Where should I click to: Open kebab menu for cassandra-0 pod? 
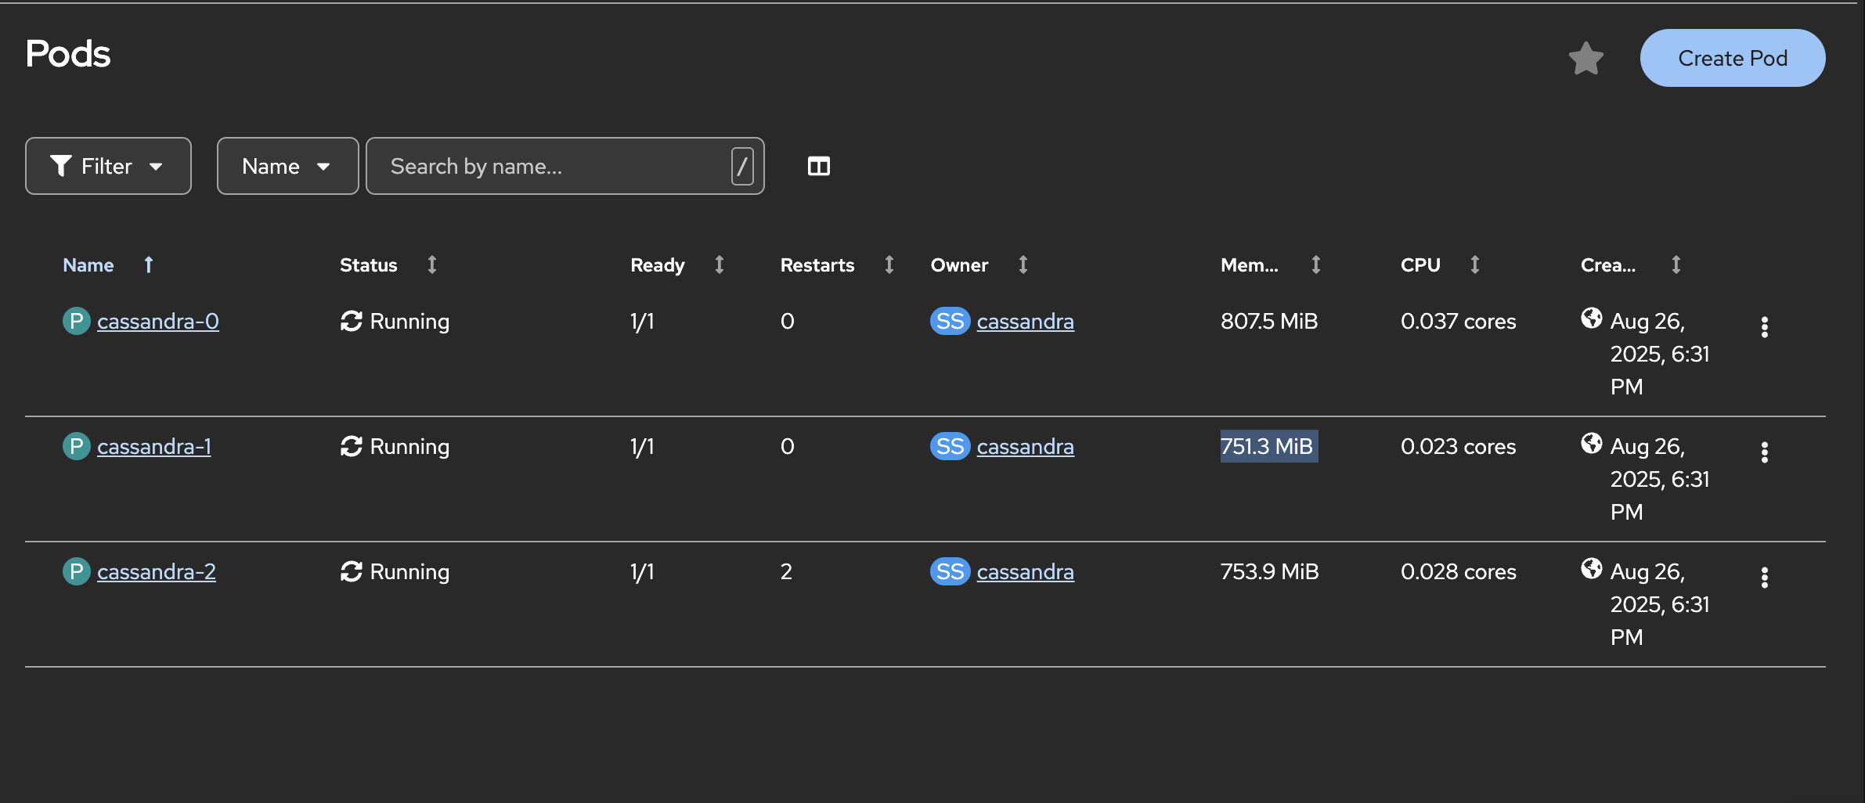click(x=1764, y=327)
